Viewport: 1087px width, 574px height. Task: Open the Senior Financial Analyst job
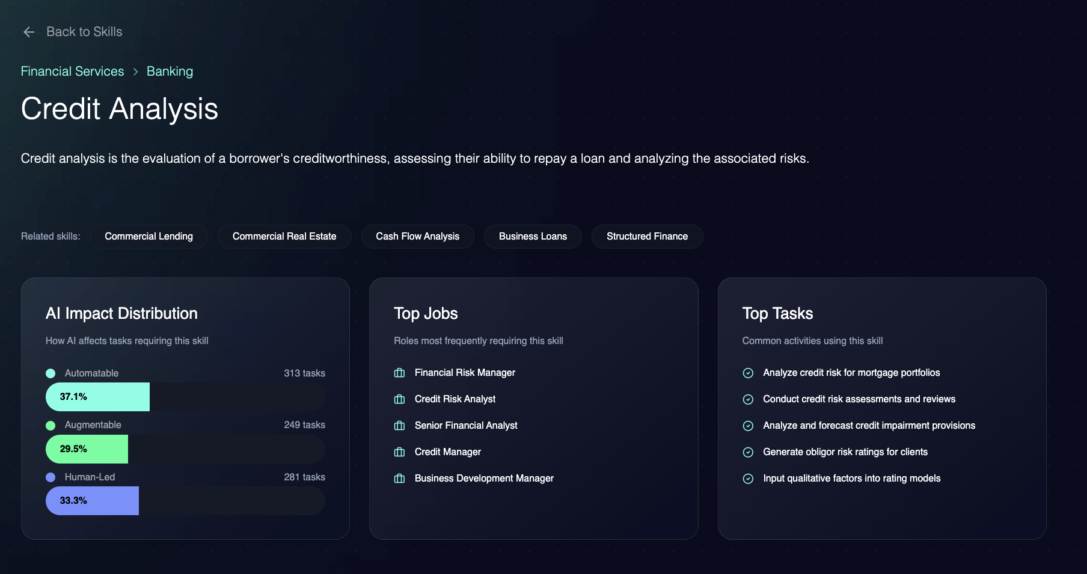[x=466, y=426]
